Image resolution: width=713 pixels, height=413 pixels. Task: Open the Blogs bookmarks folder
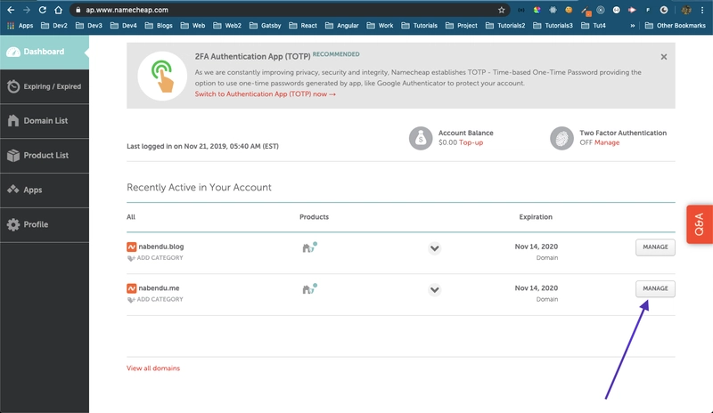click(x=159, y=26)
